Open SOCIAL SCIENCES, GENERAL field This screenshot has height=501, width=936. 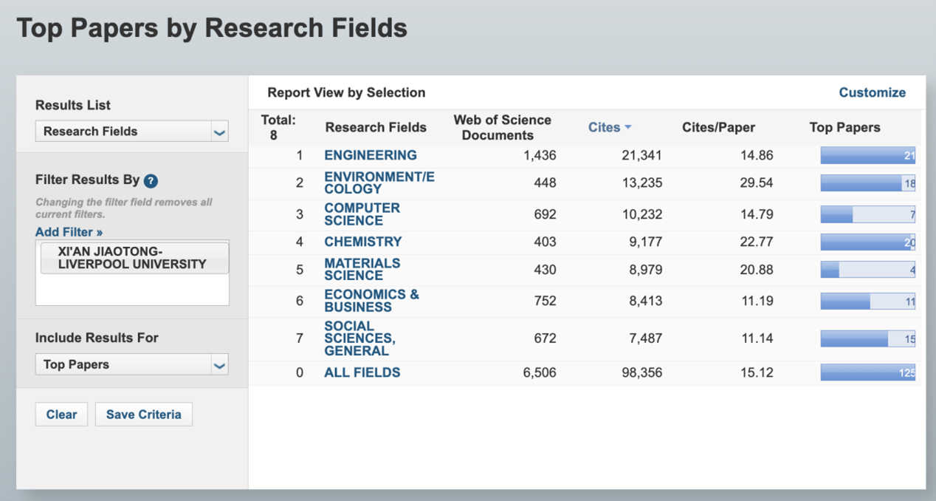359,338
